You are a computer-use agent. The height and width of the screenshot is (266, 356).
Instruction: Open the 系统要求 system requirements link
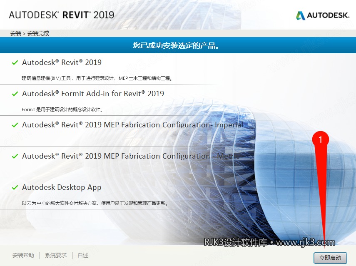coord(56,255)
